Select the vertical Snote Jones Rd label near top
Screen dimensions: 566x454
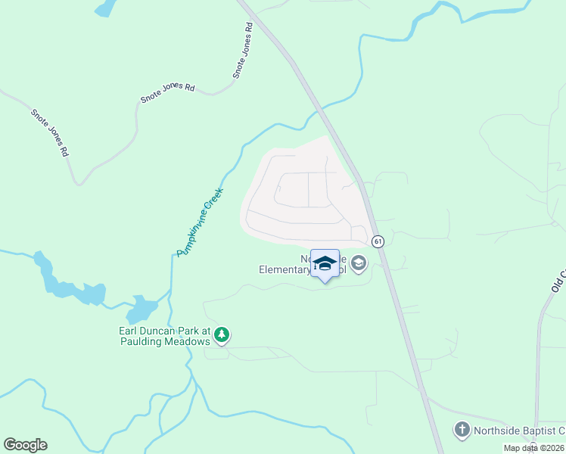tap(243, 51)
